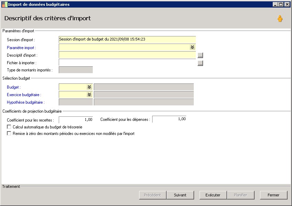Open browse button for Descriptif d'import
This screenshot has height=206, width=292.
click(x=200, y=55)
